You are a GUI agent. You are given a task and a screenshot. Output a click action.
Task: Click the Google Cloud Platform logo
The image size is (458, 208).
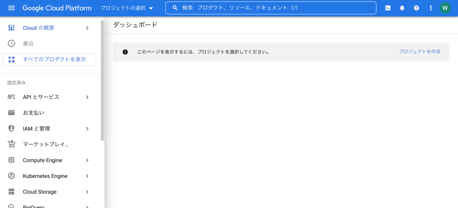57,8
